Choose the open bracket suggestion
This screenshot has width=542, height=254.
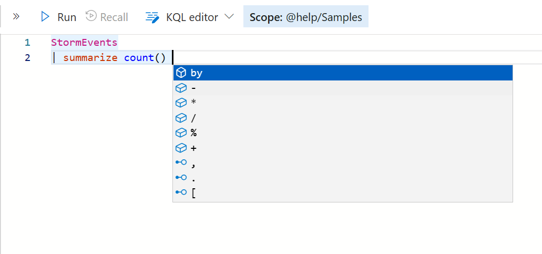point(343,193)
